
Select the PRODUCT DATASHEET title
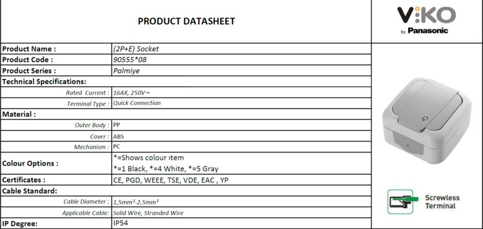click(187, 21)
